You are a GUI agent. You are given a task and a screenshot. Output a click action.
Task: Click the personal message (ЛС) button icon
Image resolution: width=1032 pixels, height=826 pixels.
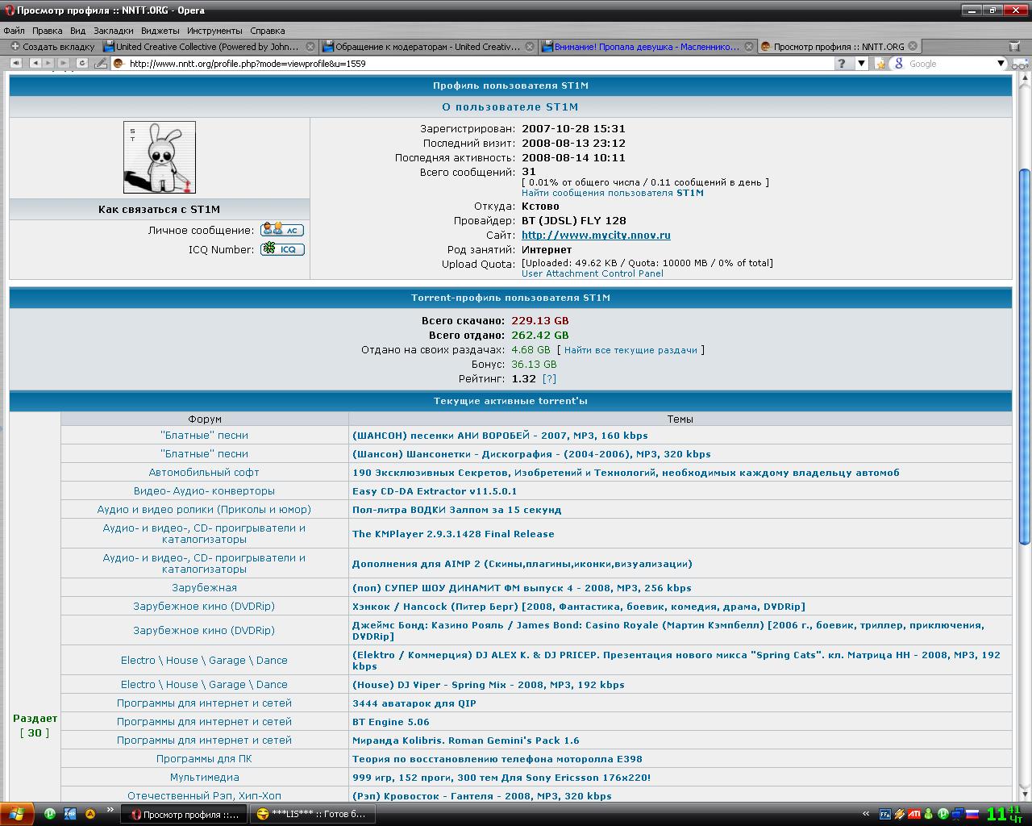coord(282,230)
